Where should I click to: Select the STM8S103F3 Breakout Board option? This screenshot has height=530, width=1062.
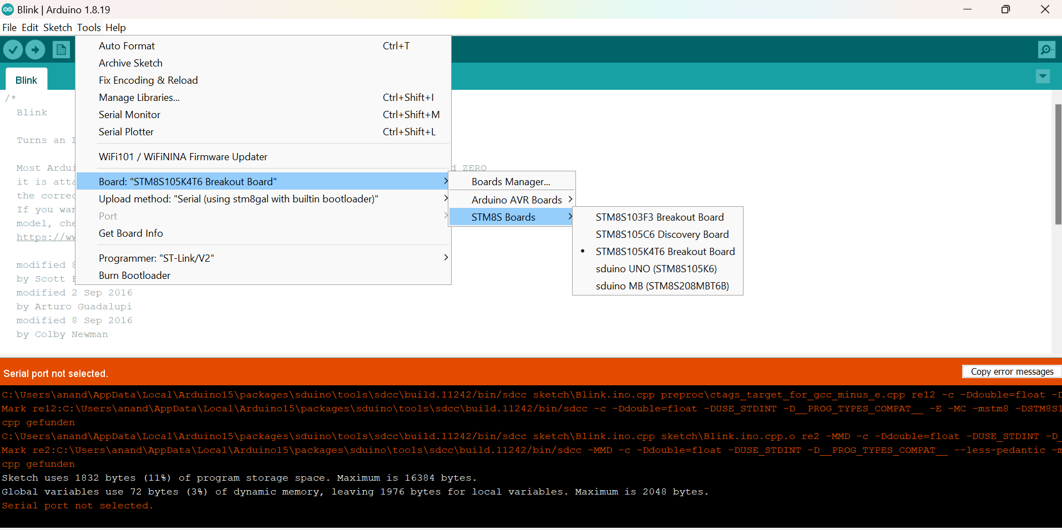[658, 217]
